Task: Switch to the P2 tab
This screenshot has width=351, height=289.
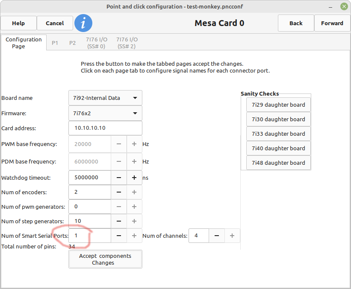Action: tap(72, 43)
